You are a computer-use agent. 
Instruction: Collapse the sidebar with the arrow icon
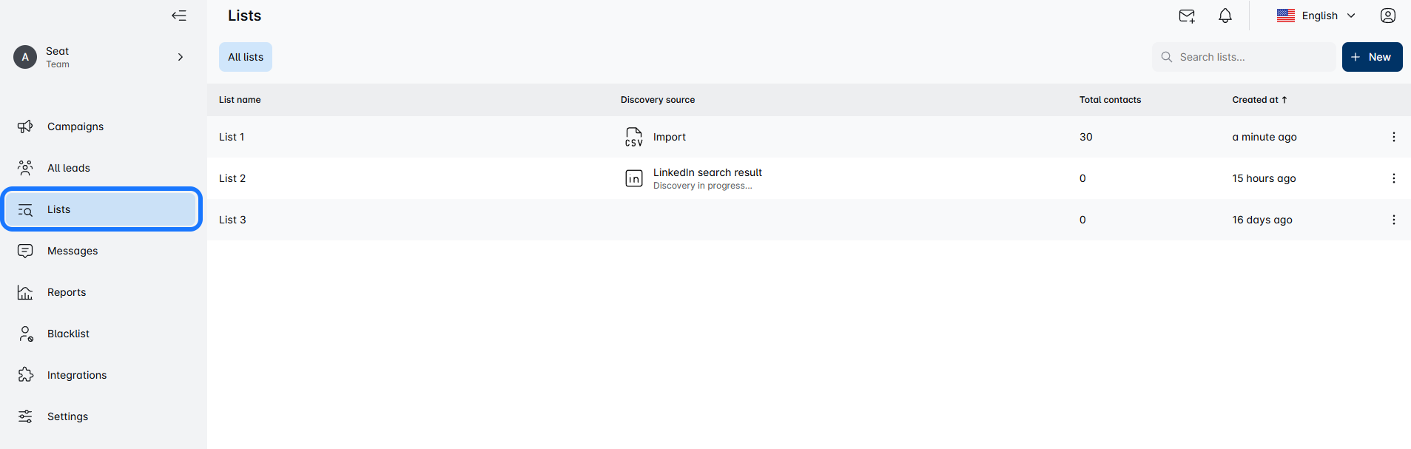[179, 16]
